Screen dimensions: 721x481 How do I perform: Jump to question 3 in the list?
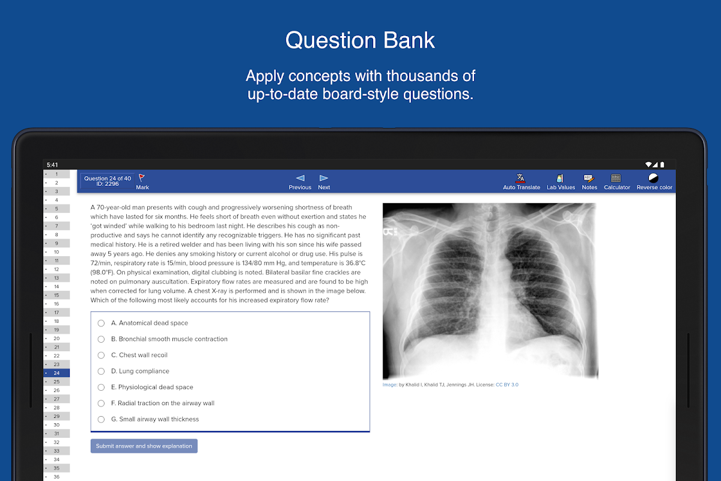[56, 191]
